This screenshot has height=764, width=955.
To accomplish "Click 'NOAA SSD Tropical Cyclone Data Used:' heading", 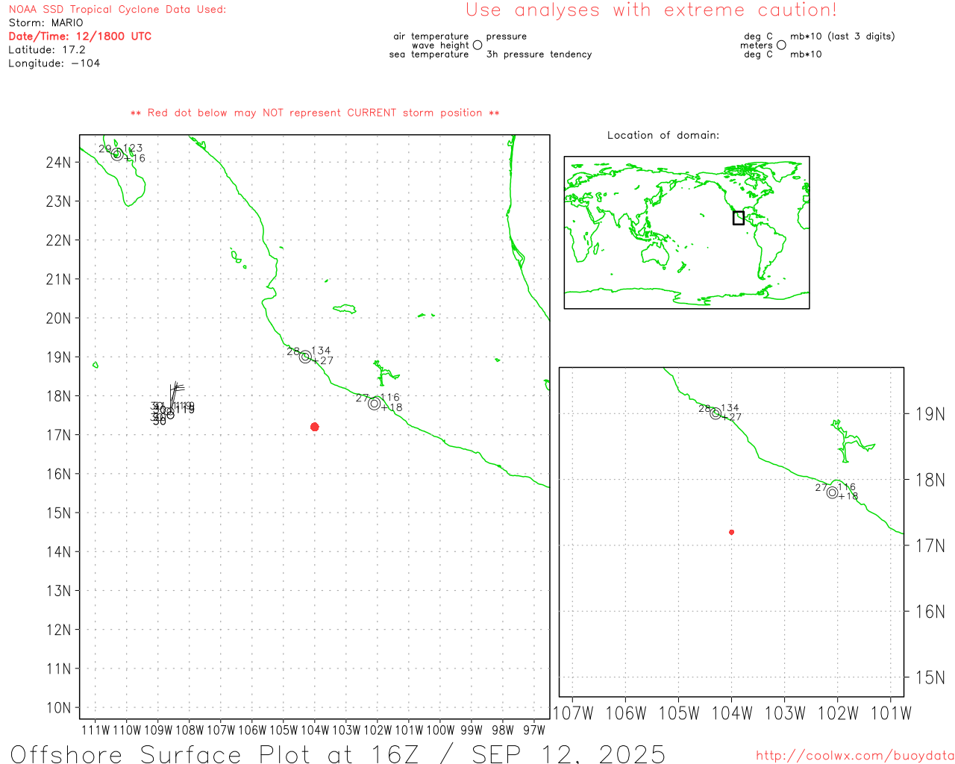I will 117,10.
